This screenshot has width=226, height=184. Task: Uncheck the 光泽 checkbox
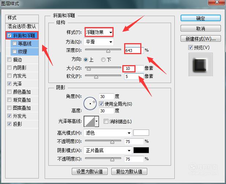(x=10, y=84)
